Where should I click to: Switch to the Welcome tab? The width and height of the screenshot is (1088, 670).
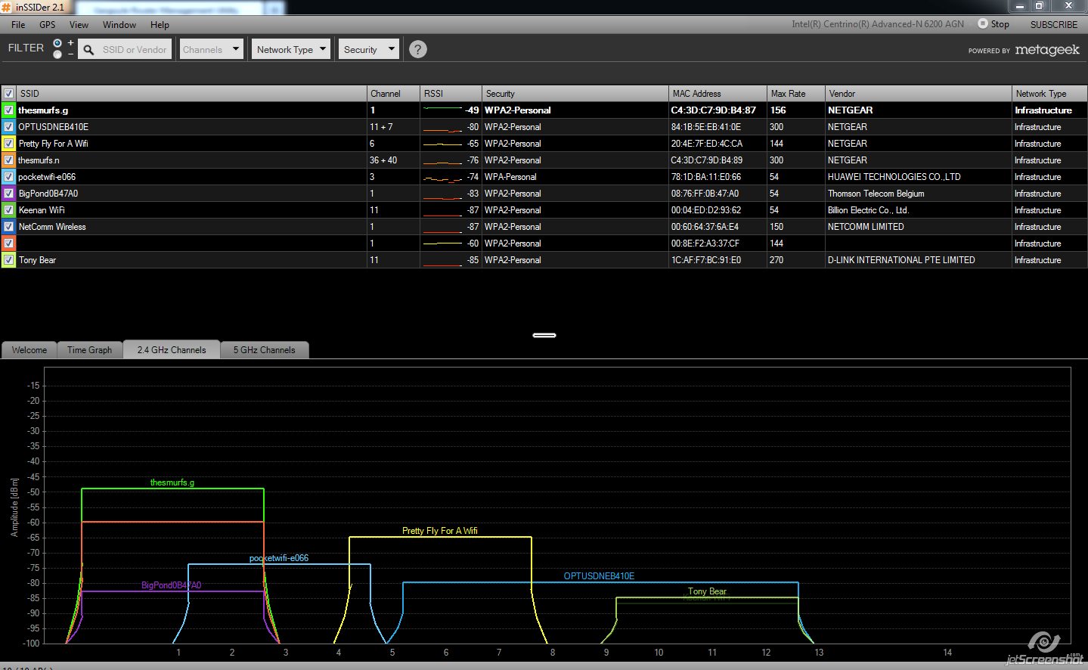[x=29, y=350]
